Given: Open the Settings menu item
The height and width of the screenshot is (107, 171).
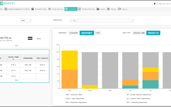Looking at the screenshot, I should pos(113,9).
